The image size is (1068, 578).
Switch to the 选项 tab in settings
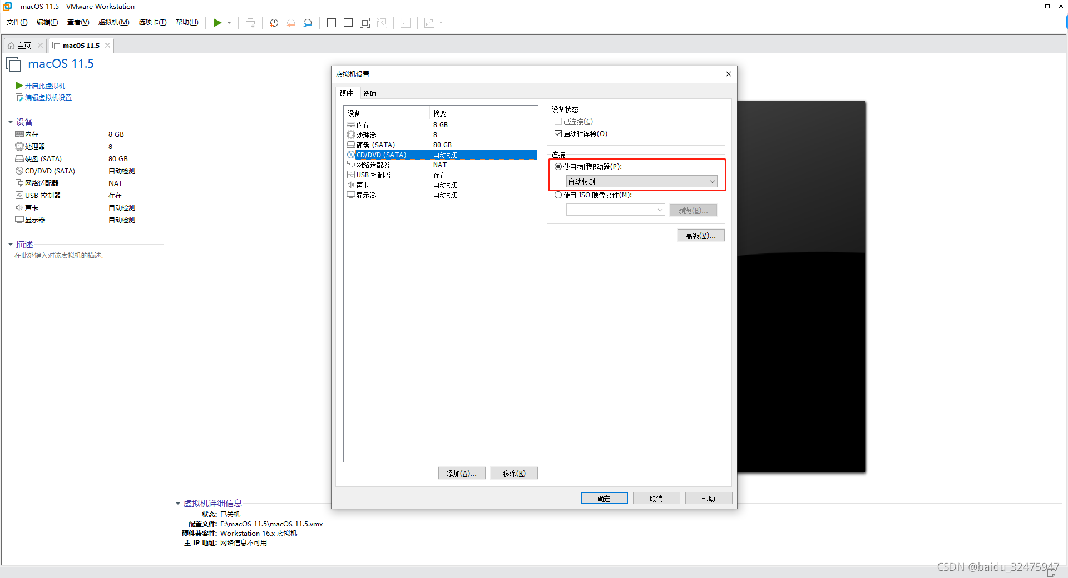click(x=370, y=93)
